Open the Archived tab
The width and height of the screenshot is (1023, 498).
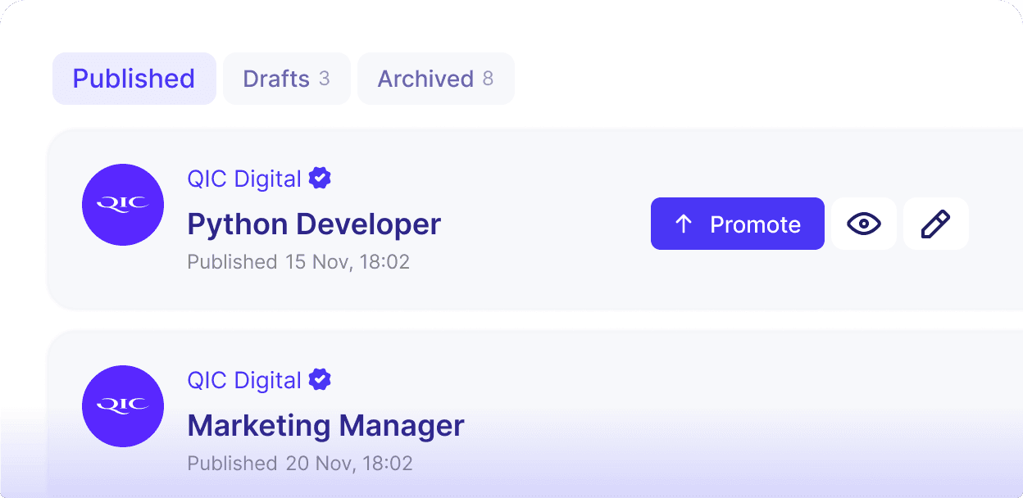(425, 79)
